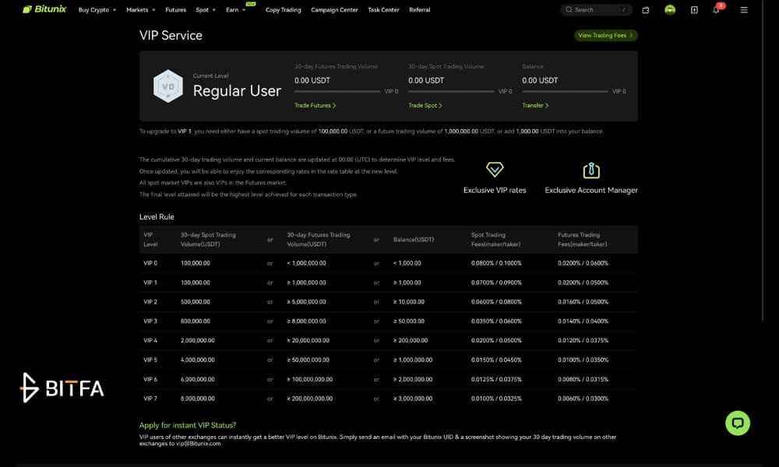This screenshot has height=467, width=779.
Task: Click the VIP 3 row label
Action: (150, 321)
